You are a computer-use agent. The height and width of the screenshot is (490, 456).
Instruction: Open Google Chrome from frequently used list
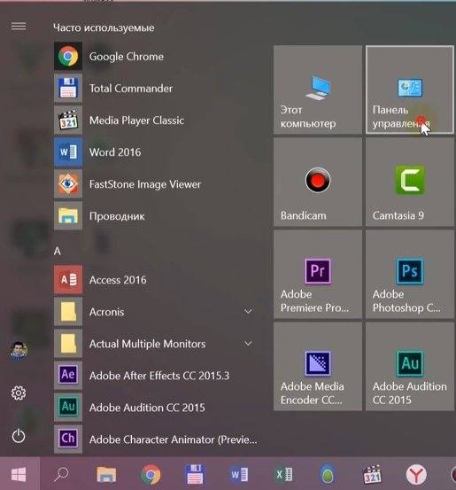(156, 57)
